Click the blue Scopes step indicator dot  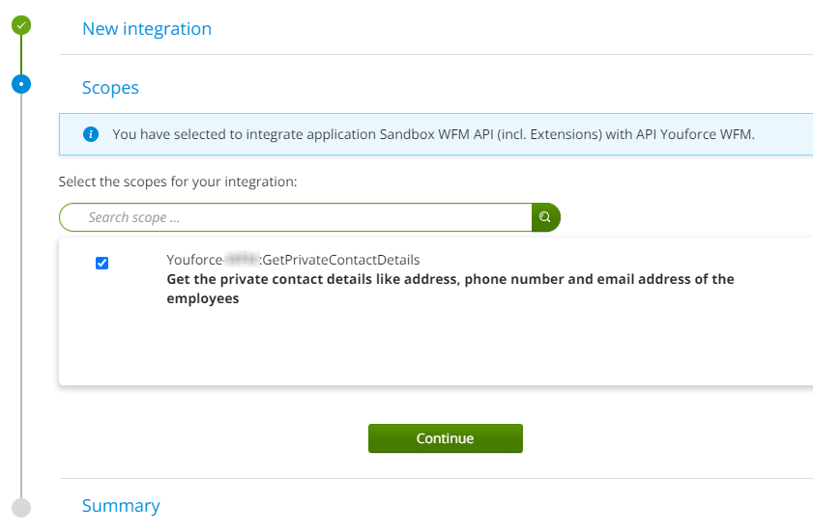click(21, 84)
